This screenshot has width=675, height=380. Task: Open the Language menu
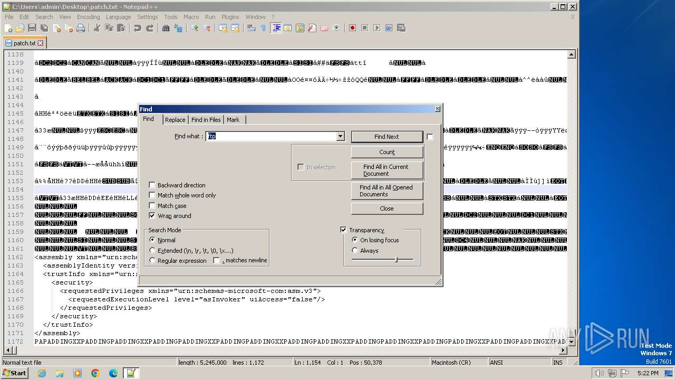tap(118, 17)
